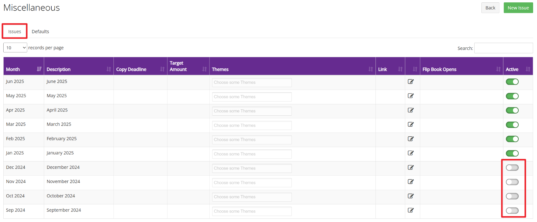Screen dimensions: 537x222
Task: Deactivate the Jan 2025 issue toggle
Action: click(512, 153)
